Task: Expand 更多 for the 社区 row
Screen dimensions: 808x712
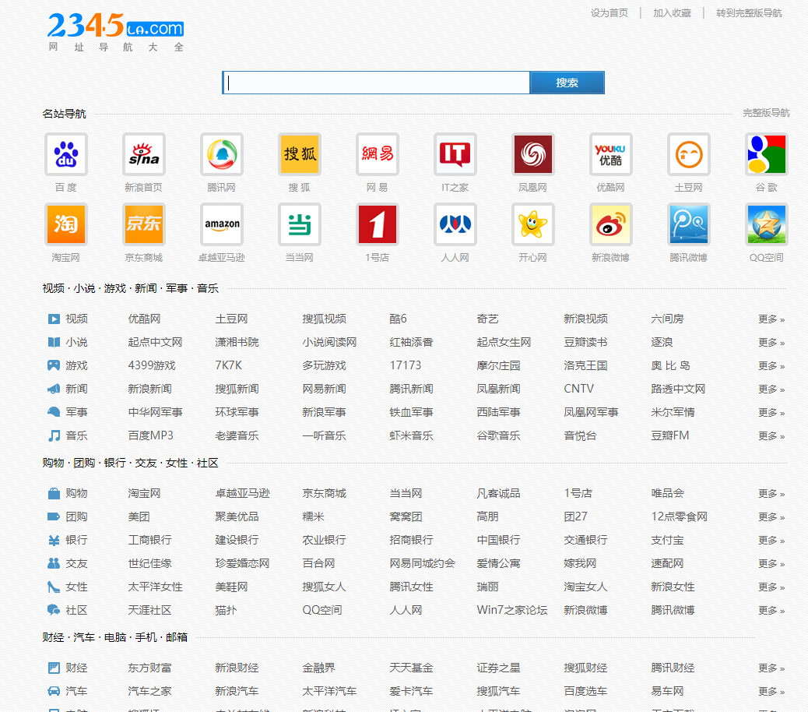Action: [771, 611]
